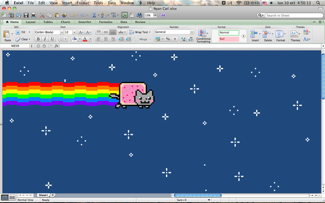This screenshot has height=203, width=325.
Task: Switch to the Formulas ribbon tab
Action: (105, 22)
